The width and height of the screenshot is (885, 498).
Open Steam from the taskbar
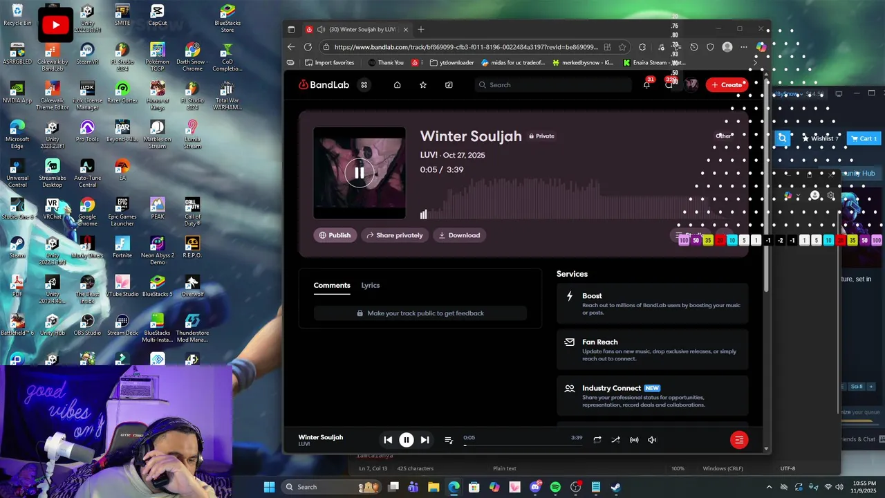pyautogui.click(x=616, y=488)
